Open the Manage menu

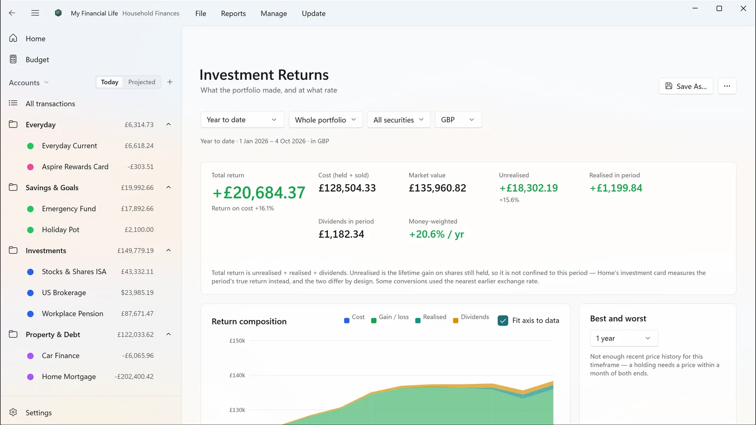274,13
